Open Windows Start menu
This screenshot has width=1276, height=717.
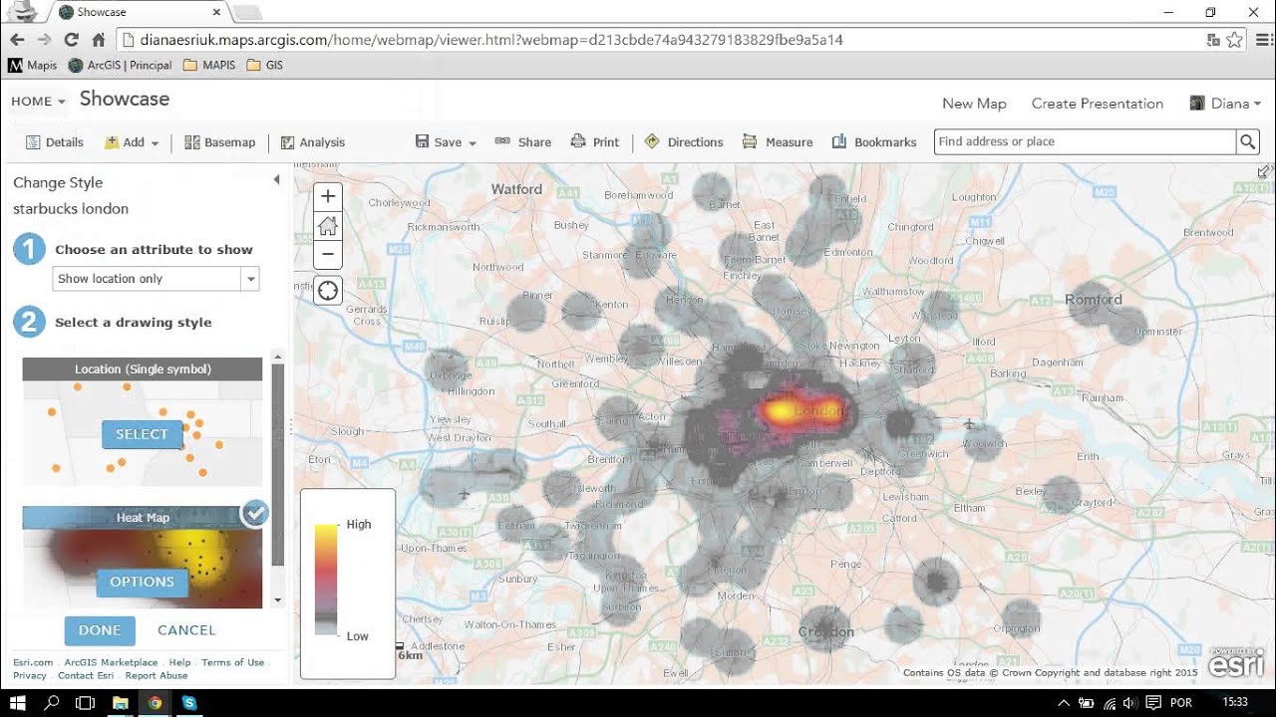coord(17,703)
